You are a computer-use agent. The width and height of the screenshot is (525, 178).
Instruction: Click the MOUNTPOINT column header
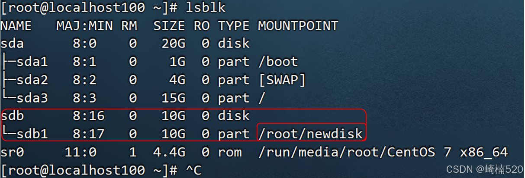(298, 26)
